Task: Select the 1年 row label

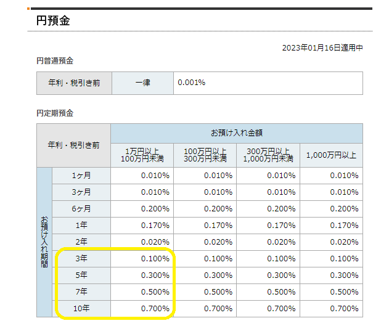Action: [81, 226]
